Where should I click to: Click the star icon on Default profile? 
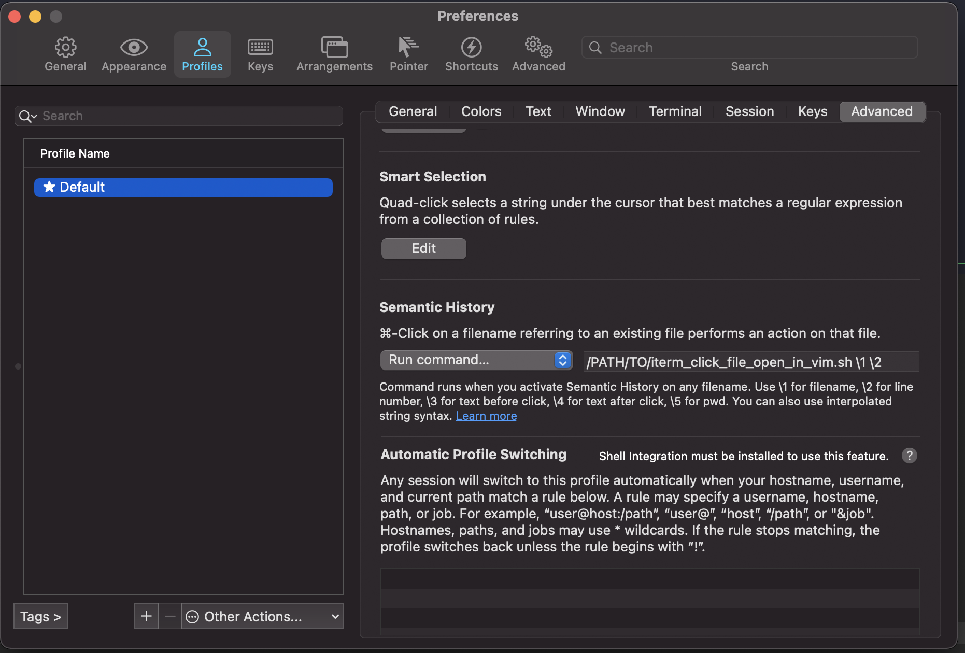coord(49,187)
